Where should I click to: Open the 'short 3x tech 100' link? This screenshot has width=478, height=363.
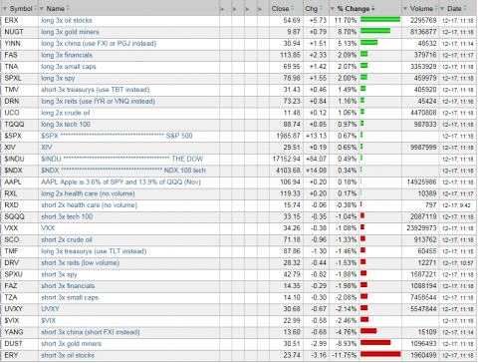tap(67, 216)
